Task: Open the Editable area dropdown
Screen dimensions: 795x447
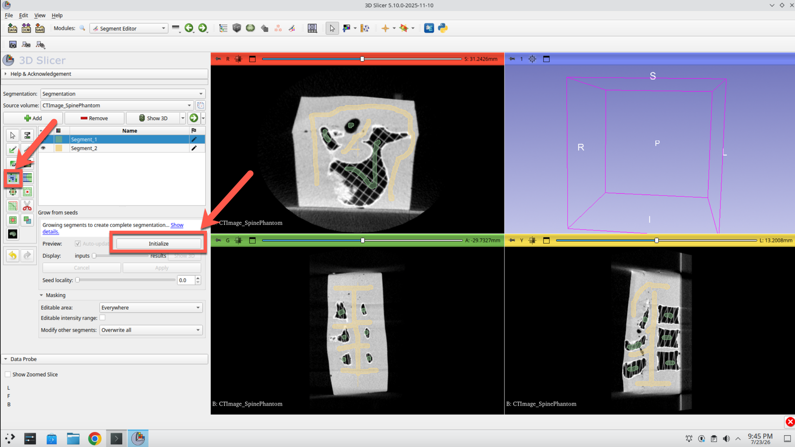Action: coord(151,307)
